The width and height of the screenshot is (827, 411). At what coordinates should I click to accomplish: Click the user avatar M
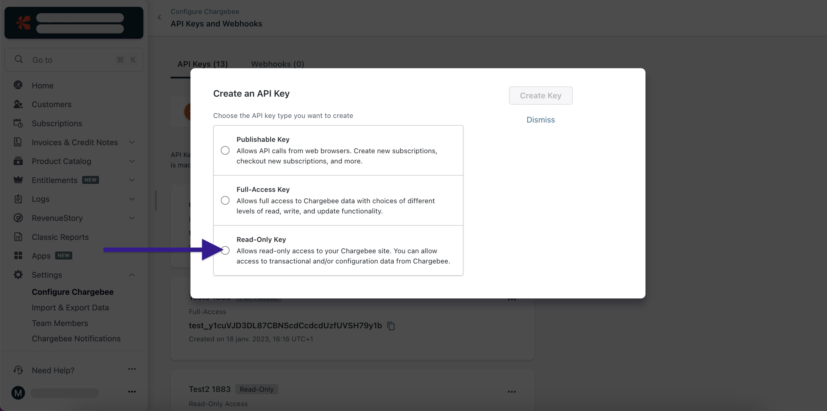18,393
